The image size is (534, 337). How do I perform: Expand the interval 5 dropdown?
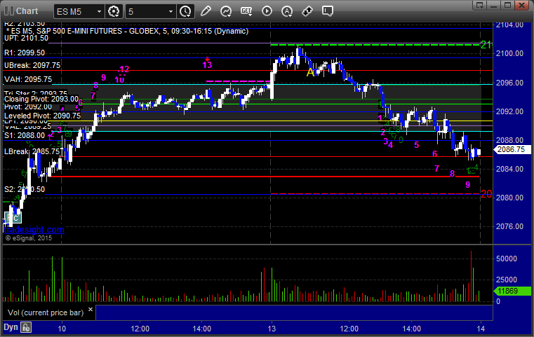click(171, 12)
